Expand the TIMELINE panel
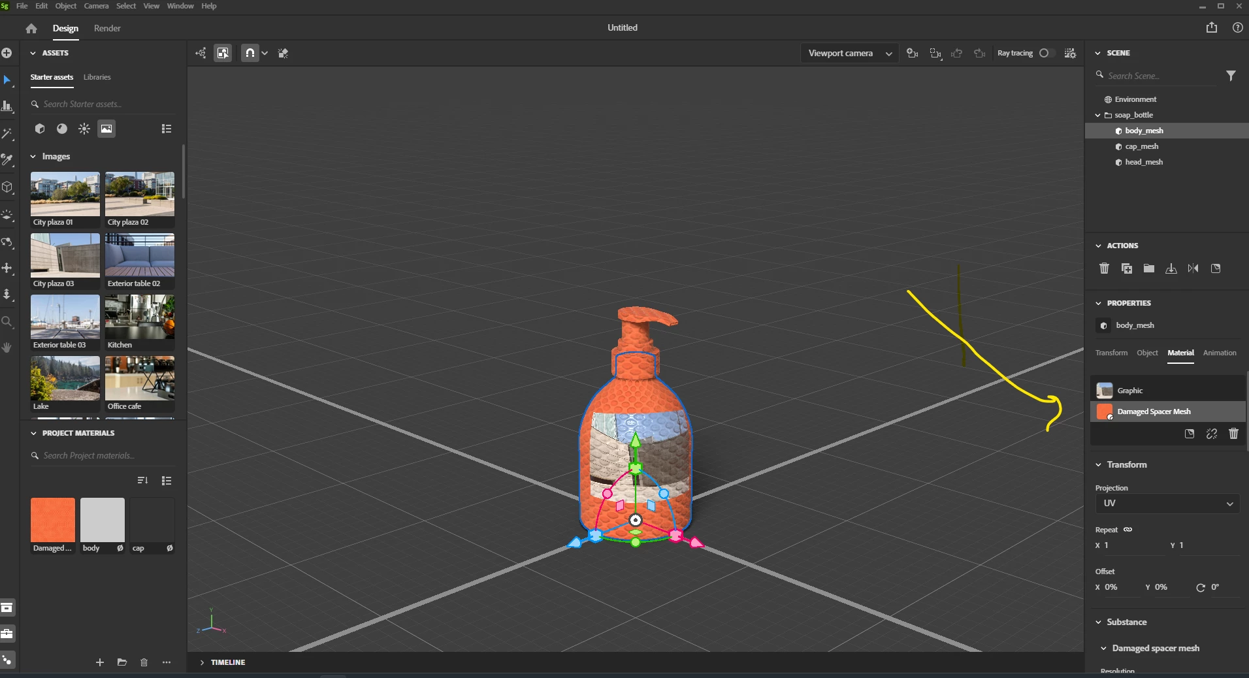Viewport: 1249px width, 678px height. tap(202, 662)
